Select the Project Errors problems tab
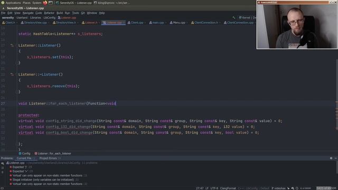Screen dimensions: 338x190 pos(50,158)
